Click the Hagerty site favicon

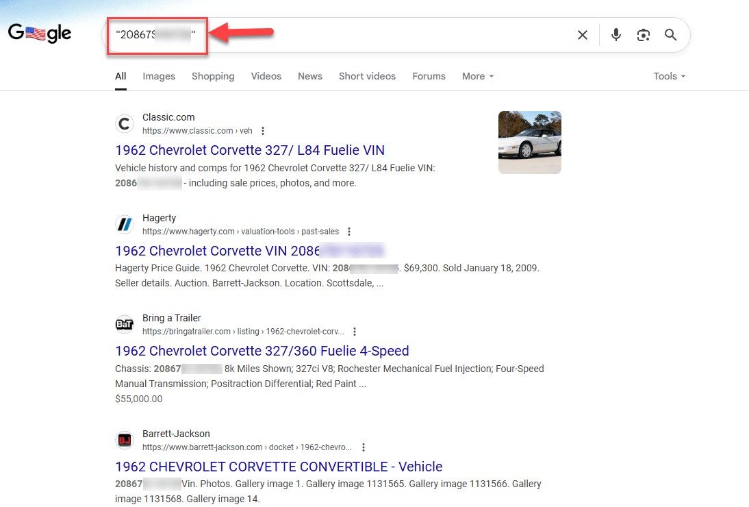(x=125, y=224)
